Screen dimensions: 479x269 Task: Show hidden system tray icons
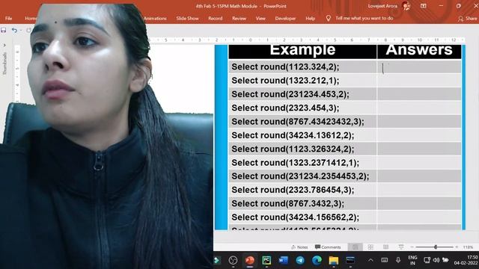(x=370, y=260)
